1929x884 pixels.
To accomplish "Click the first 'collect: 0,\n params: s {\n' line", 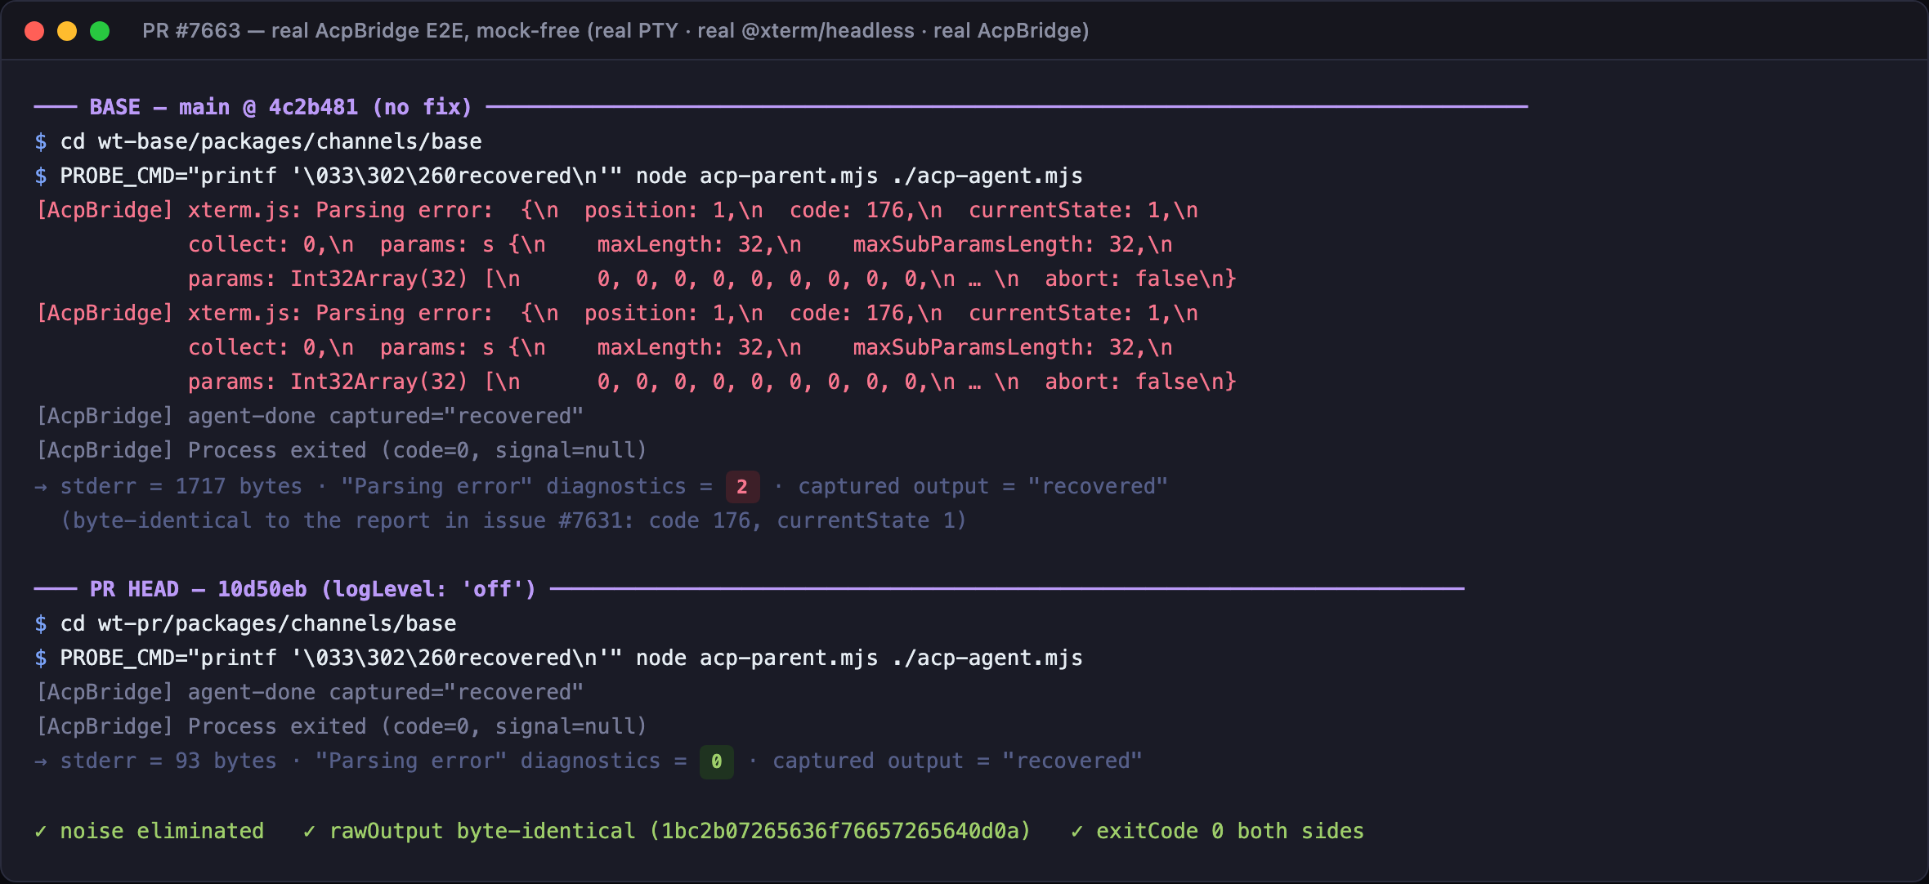I will coord(680,244).
